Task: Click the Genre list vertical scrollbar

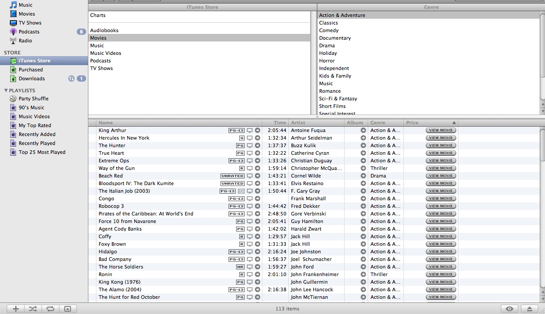Action: [x=542, y=45]
